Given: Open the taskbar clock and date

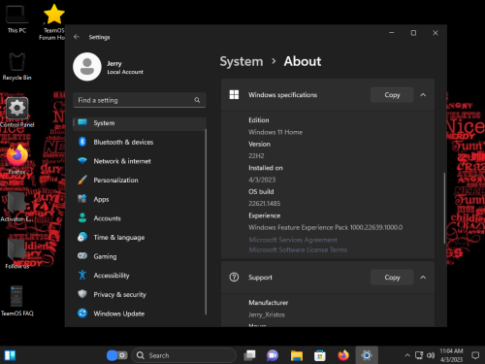Looking at the screenshot, I should (x=451, y=355).
